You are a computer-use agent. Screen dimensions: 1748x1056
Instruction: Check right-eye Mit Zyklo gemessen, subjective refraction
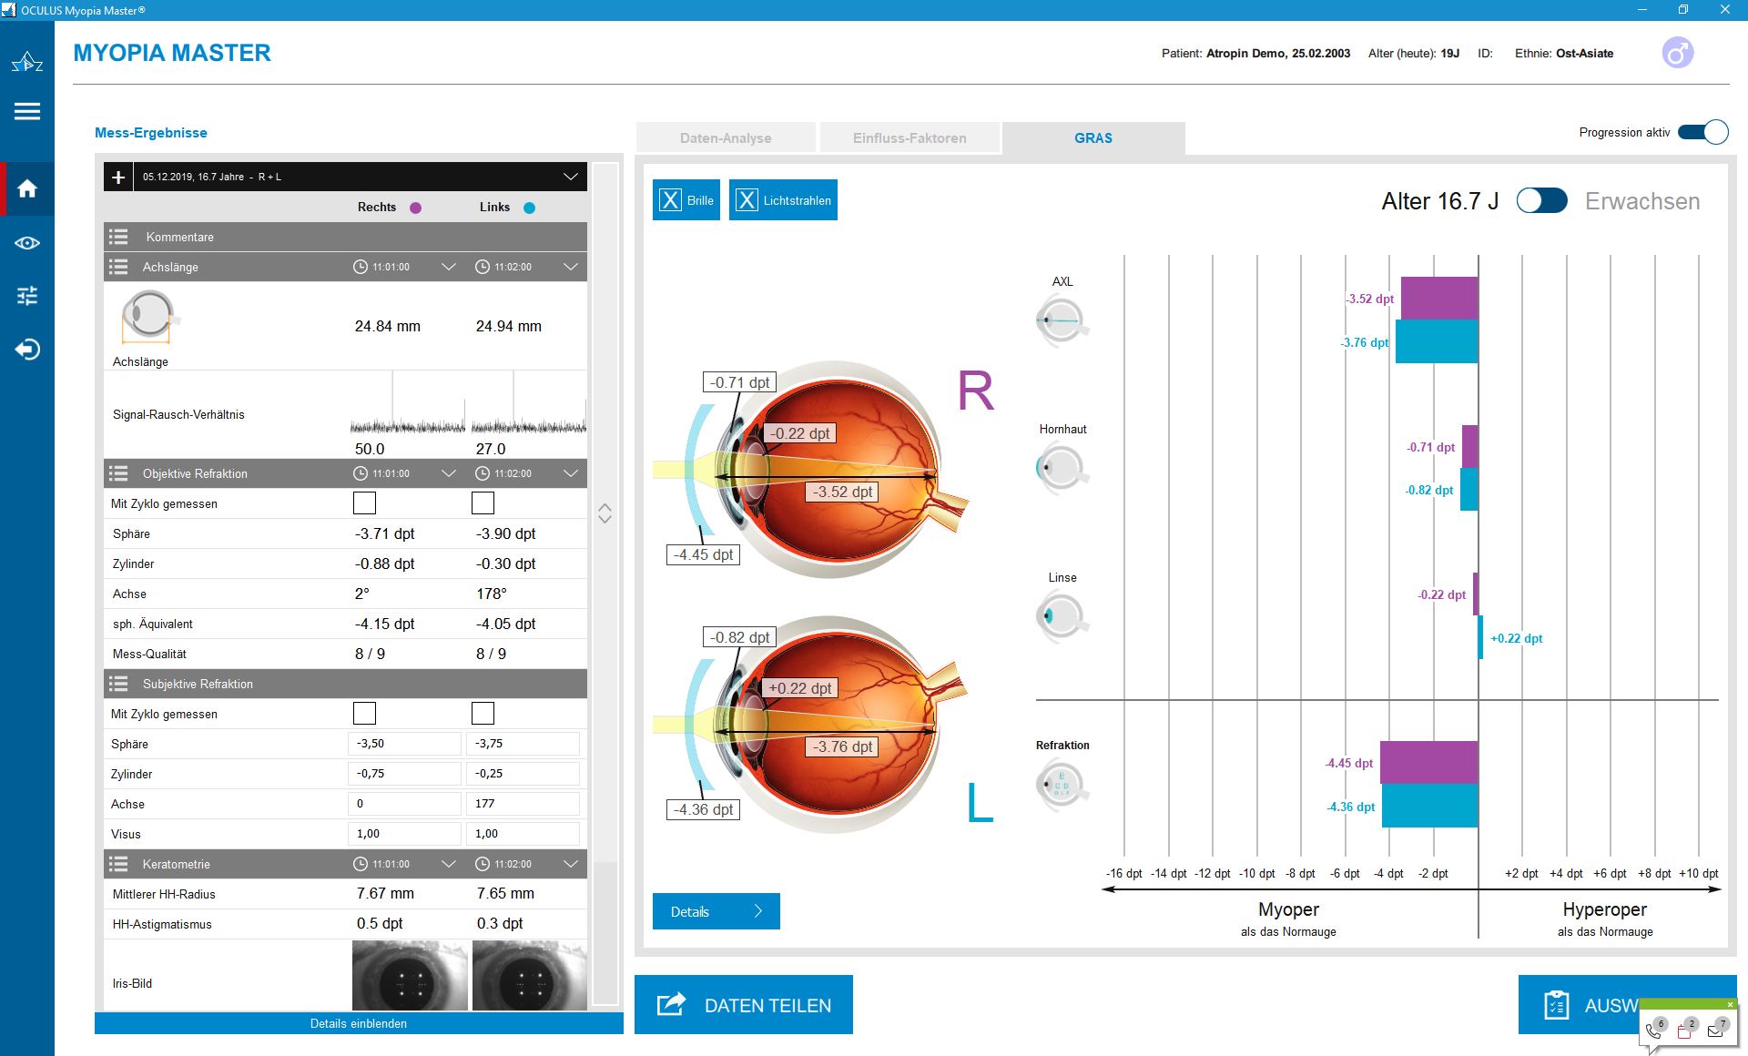tap(364, 713)
